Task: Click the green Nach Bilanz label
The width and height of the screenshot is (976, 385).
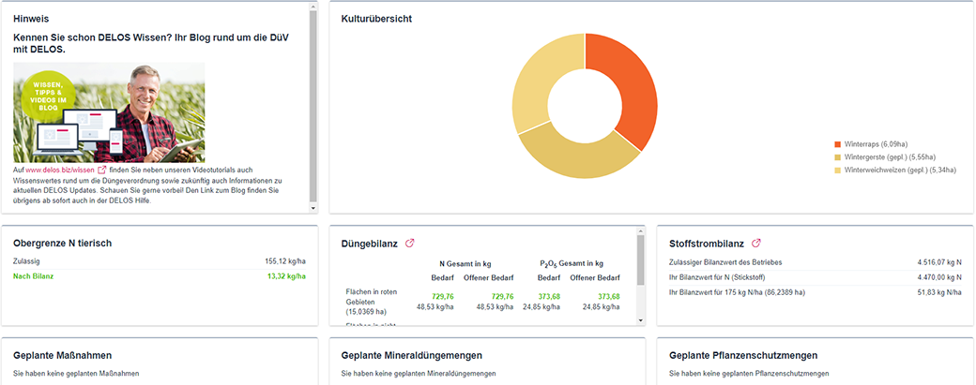Action: click(x=33, y=276)
